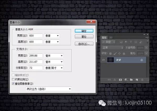The height and width of the screenshot is (111, 157).
Task: Open the 填充 fill slider arrow
Action: (x=146, y=54)
